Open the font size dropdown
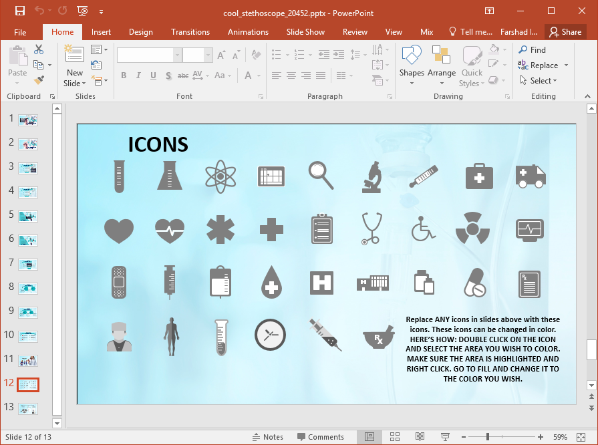The image size is (598, 445). (x=207, y=54)
